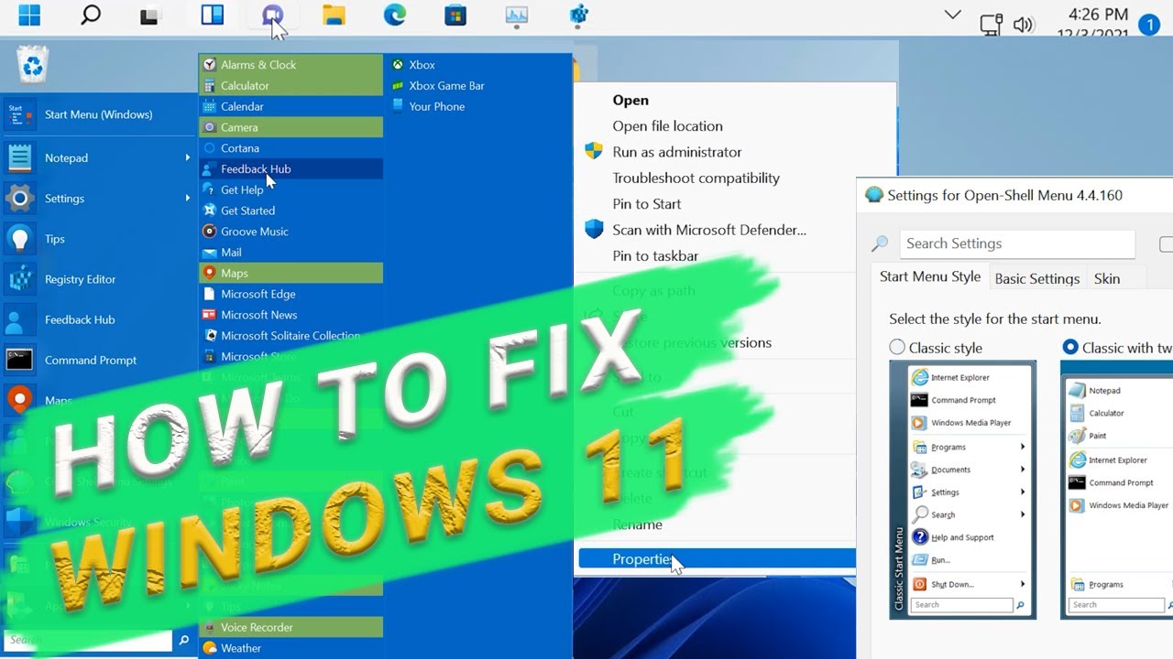Open the Xbox app
Viewport: 1173px width, 659px height.
413,65
